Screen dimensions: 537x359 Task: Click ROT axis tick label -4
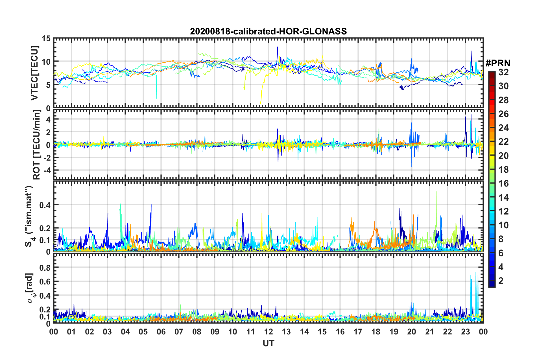point(47,170)
